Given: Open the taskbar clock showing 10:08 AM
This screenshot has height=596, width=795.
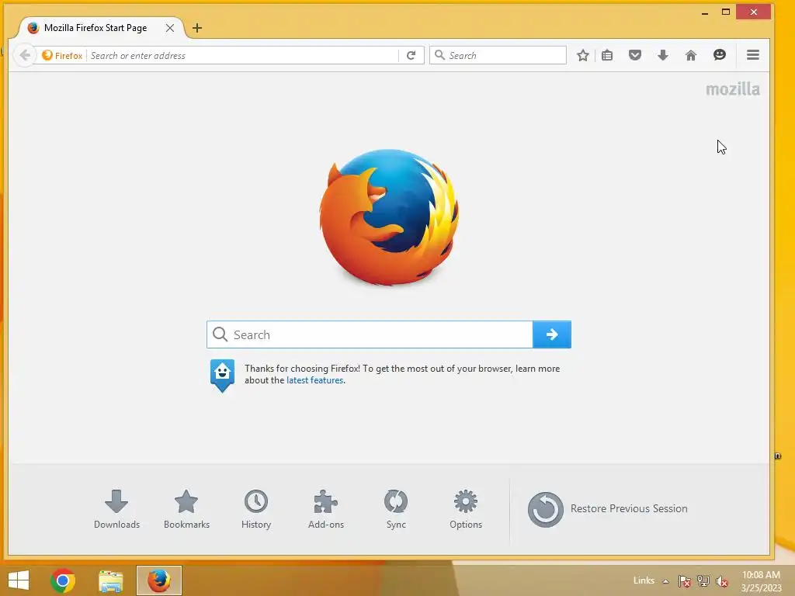Looking at the screenshot, I should pos(761,580).
